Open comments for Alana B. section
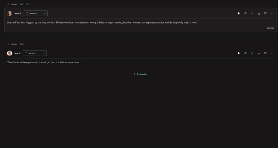 [x=265, y=13]
